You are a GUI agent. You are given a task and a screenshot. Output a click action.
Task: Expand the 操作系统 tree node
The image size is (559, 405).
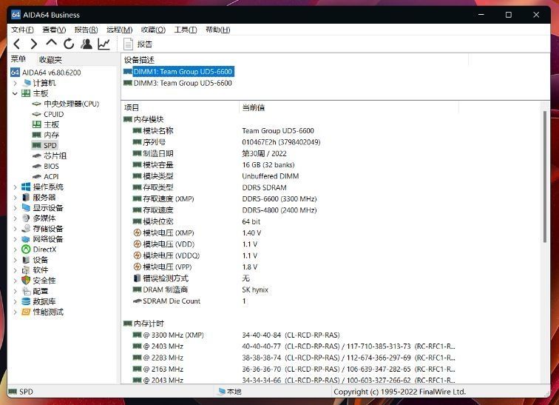click(x=15, y=187)
